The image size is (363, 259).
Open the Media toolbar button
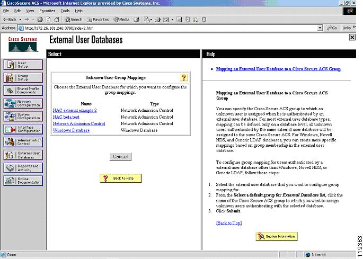121,20
